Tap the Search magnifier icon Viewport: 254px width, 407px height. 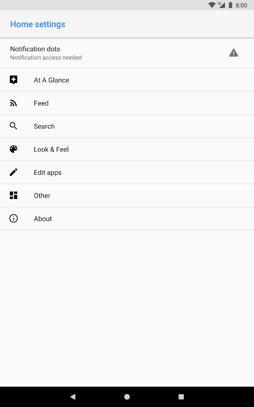(14, 126)
